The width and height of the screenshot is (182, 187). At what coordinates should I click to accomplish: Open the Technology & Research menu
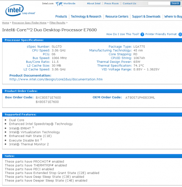coord(86,17)
